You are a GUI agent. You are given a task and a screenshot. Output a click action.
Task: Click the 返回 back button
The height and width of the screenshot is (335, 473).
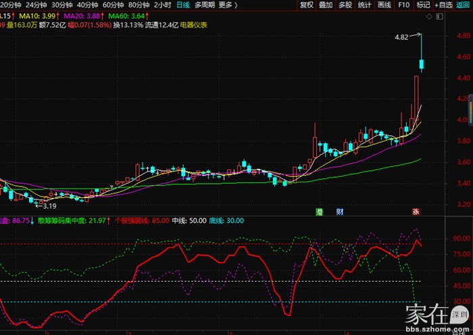pos(466,5)
